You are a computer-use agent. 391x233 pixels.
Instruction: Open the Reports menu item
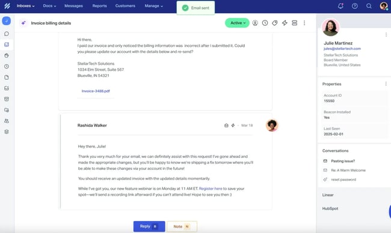point(99,6)
